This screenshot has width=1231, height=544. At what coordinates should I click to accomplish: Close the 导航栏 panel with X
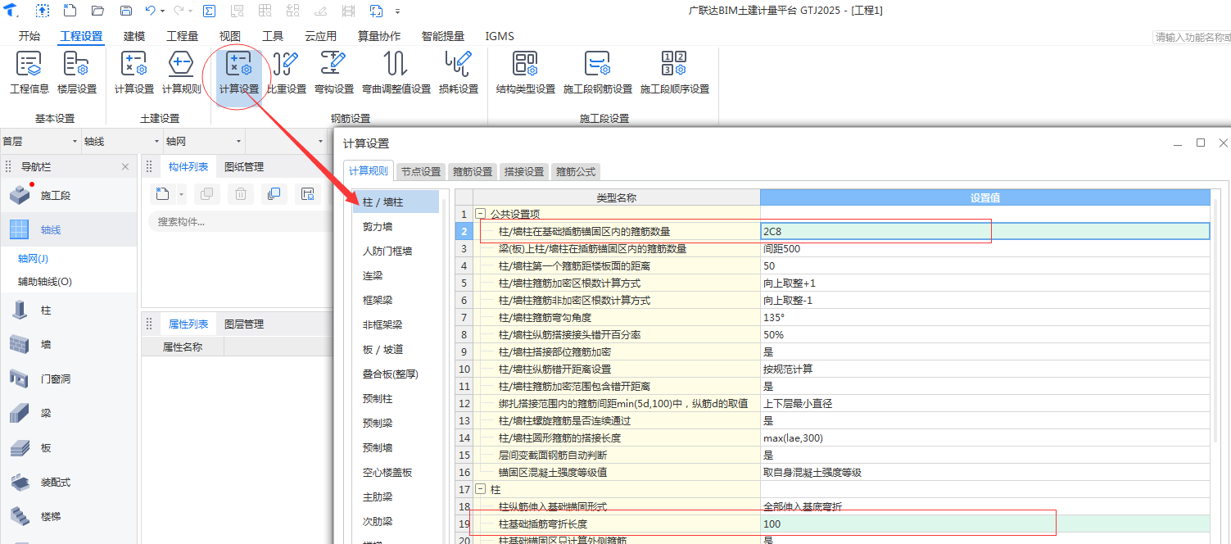(125, 166)
